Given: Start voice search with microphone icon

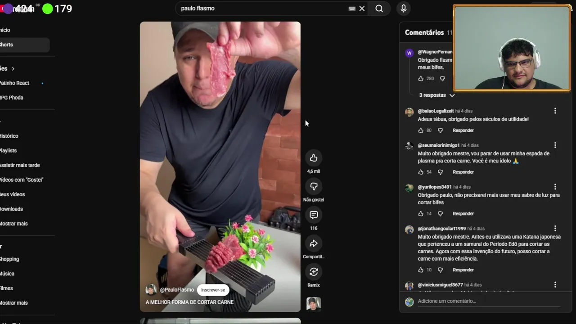Looking at the screenshot, I should (403, 9).
